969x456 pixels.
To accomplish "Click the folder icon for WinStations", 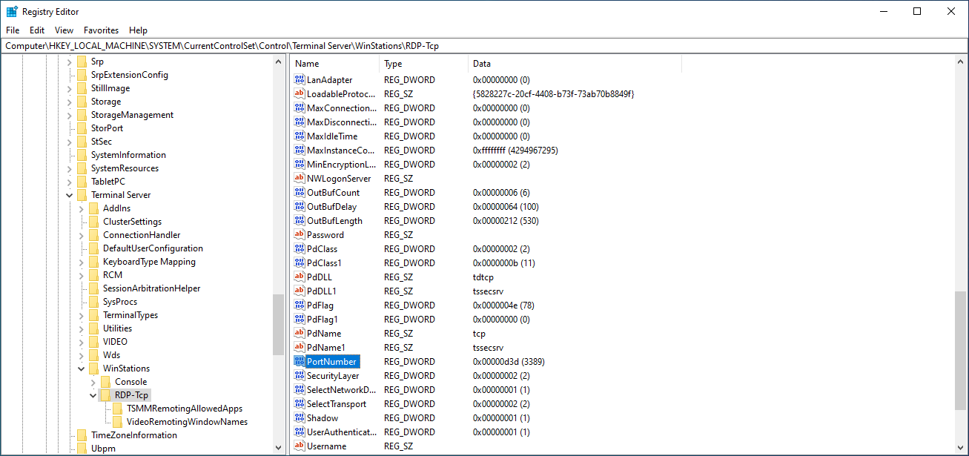I will tap(93, 369).
